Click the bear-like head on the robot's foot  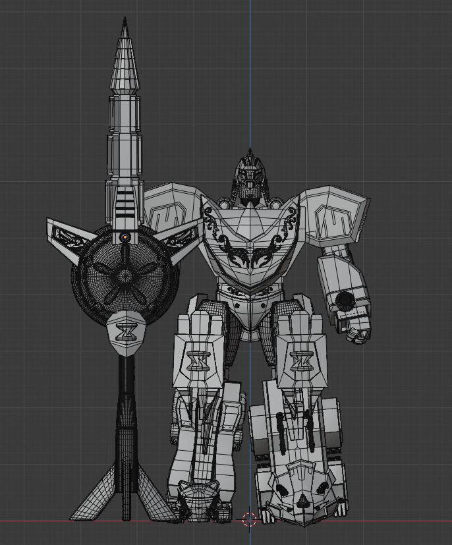click(x=303, y=492)
